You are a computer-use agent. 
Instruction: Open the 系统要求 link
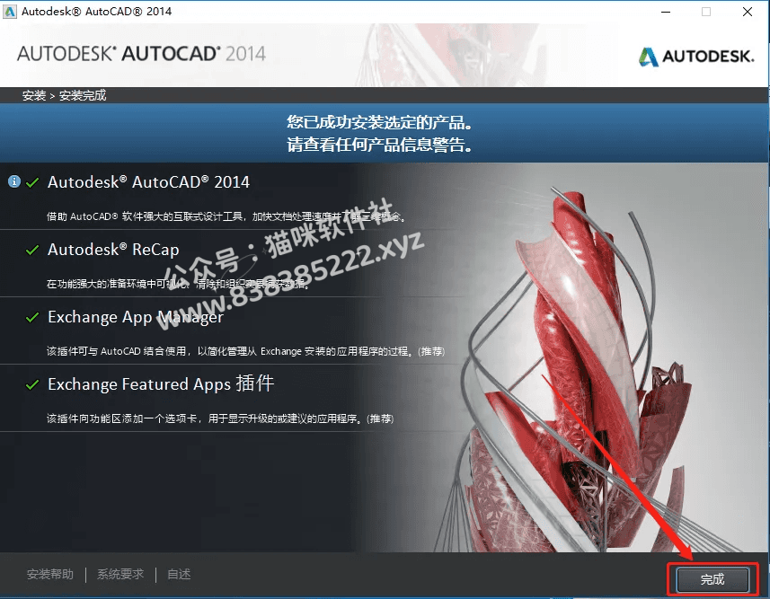pyautogui.click(x=120, y=574)
